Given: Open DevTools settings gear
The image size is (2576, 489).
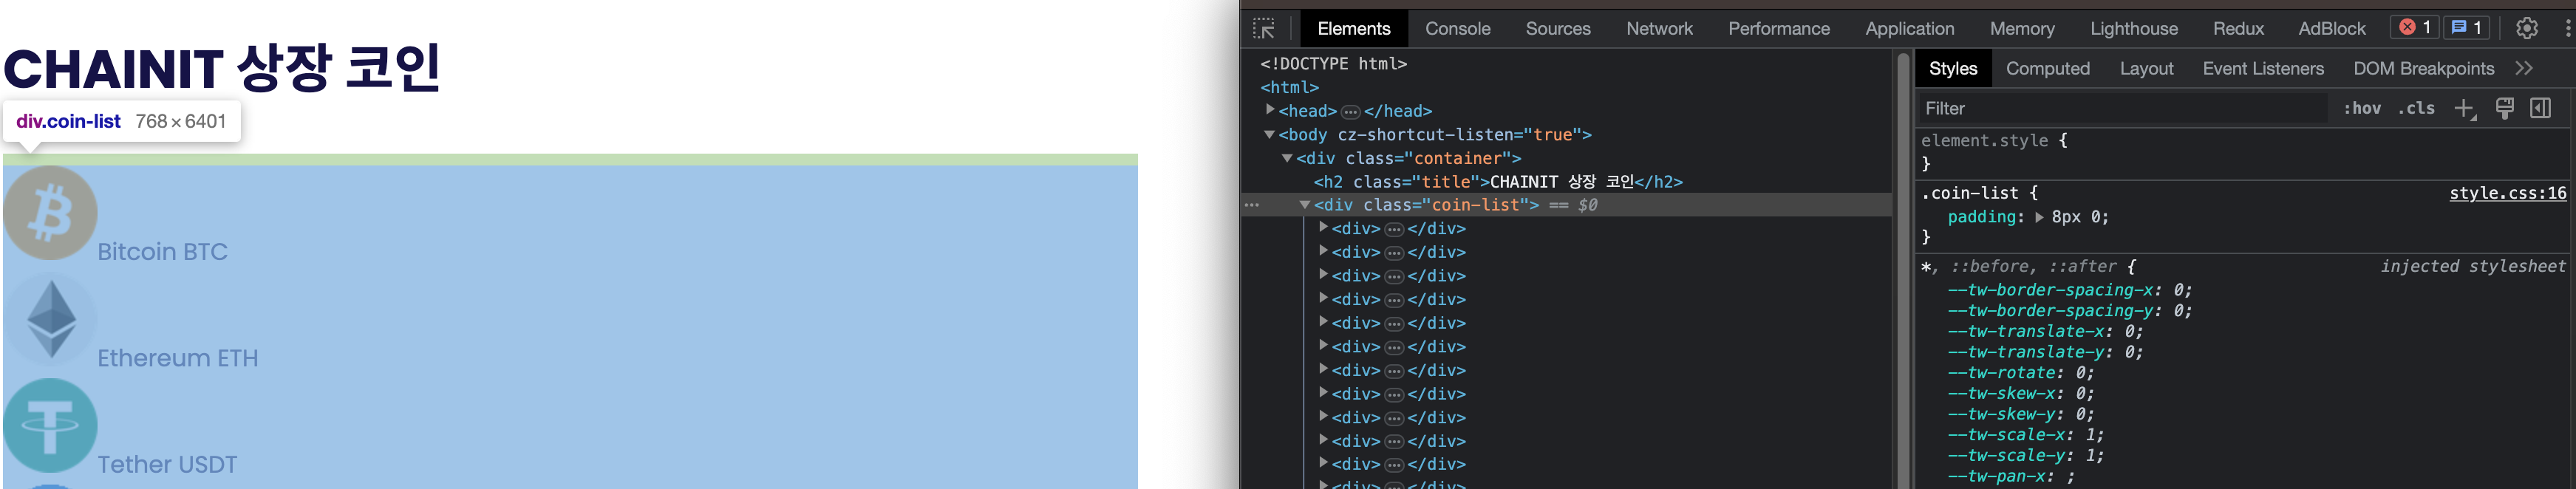Looking at the screenshot, I should point(2527,28).
